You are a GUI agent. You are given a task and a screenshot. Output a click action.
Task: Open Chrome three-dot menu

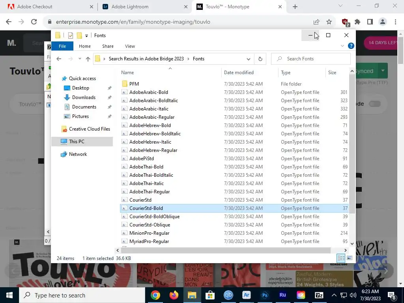(395, 22)
